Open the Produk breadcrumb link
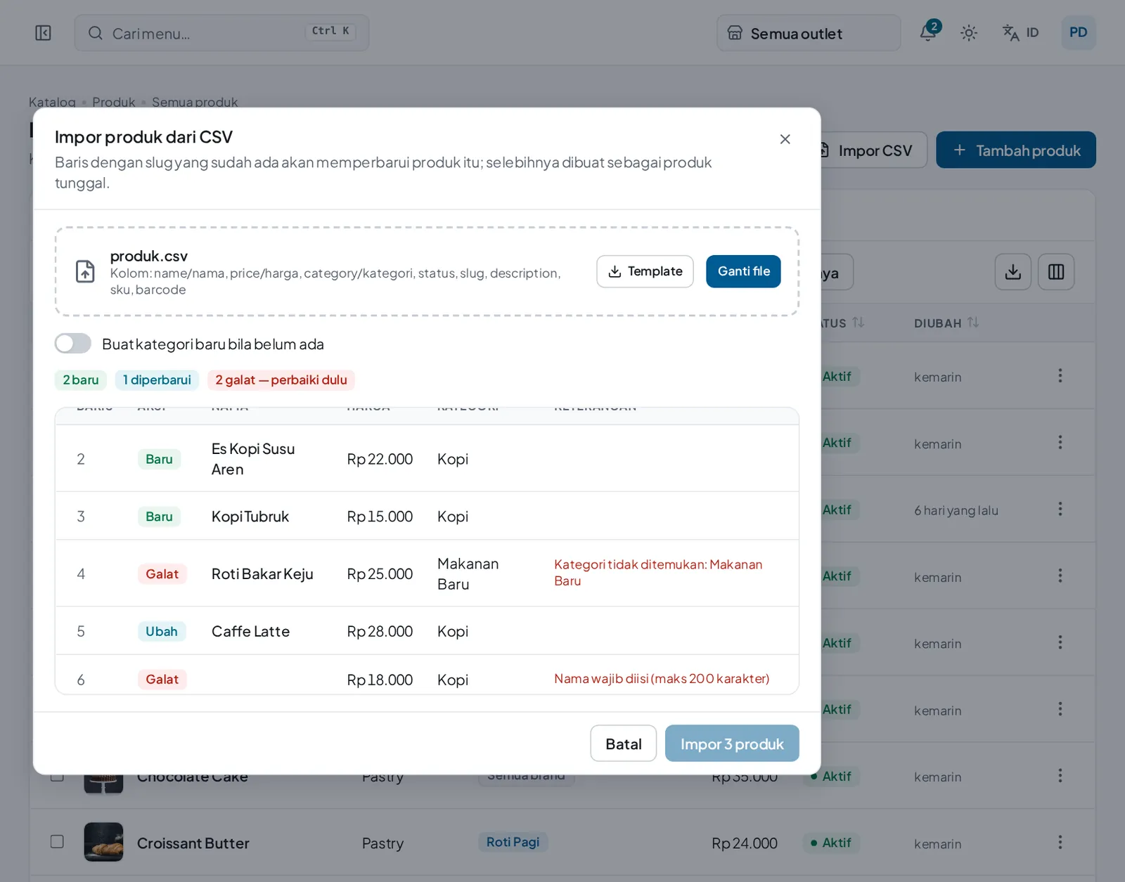The image size is (1125, 882). (x=113, y=102)
